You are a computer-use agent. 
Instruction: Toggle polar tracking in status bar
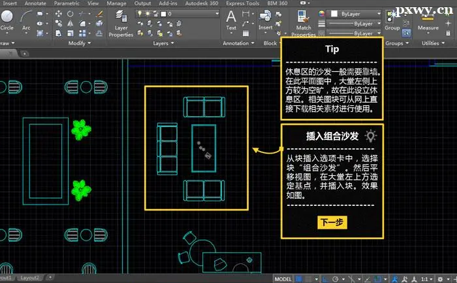(335, 279)
